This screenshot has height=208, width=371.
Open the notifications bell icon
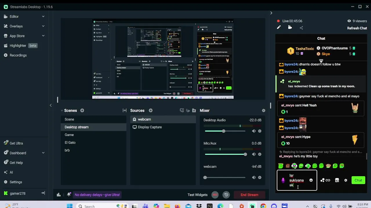(x=69, y=195)
